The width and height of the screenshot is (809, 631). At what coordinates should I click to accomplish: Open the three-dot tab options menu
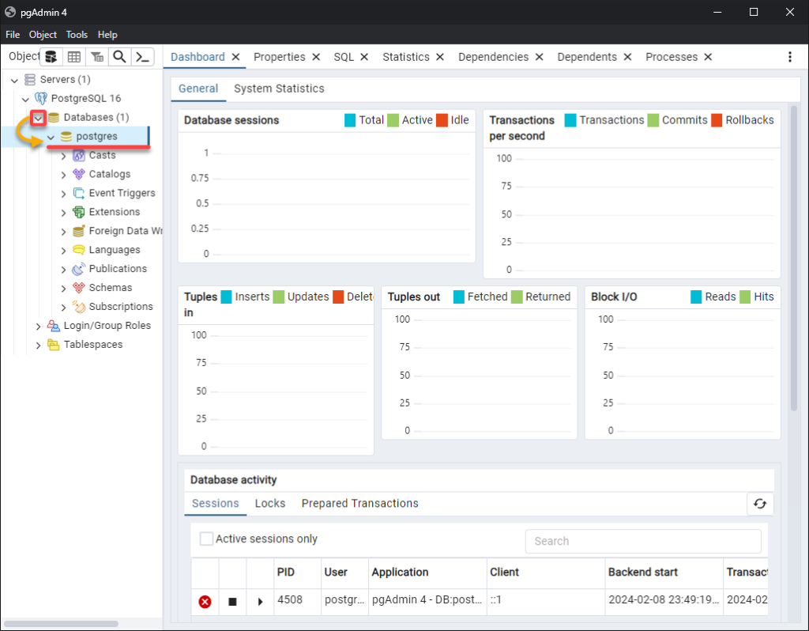pyautogui.click(x=790, y=57)
